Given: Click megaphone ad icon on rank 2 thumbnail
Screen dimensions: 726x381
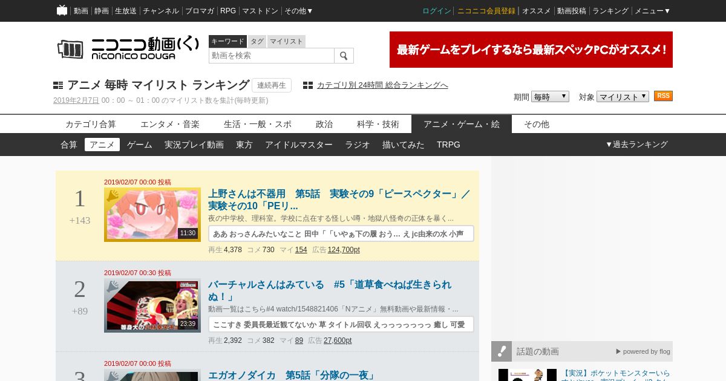Looking at the screenshot, I should coord(113,286).
